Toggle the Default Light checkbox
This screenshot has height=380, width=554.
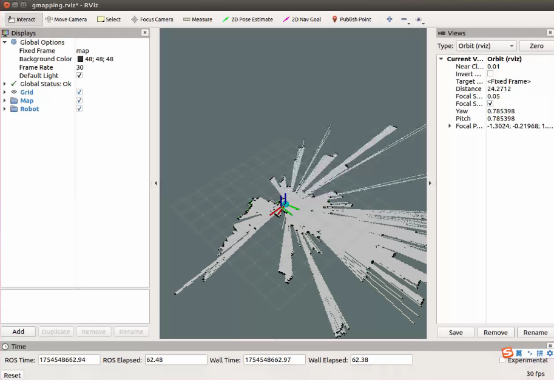(79, 75)
